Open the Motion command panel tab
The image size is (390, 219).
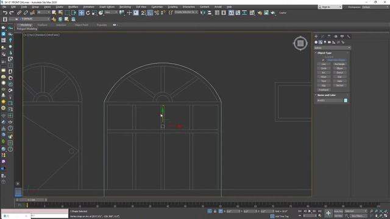(x=336, y=36)
